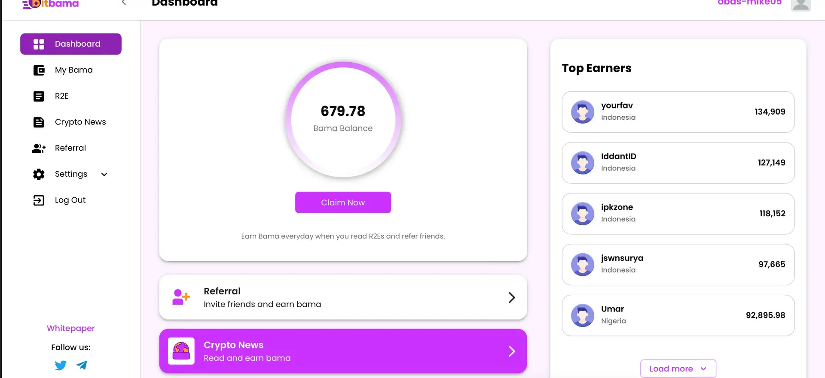Click the Log Out icon
Image resolution: width=825 pixels, height=378 pixels.
pos(39,200)
